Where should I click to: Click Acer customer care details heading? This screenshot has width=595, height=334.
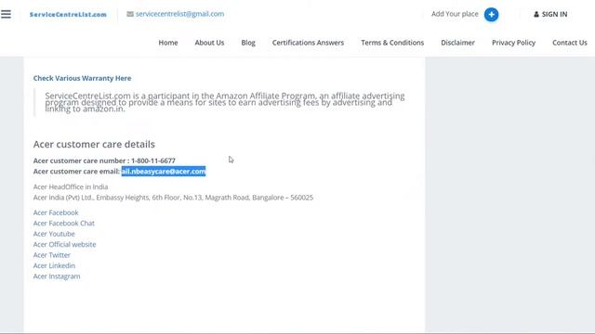pos(94,145)
